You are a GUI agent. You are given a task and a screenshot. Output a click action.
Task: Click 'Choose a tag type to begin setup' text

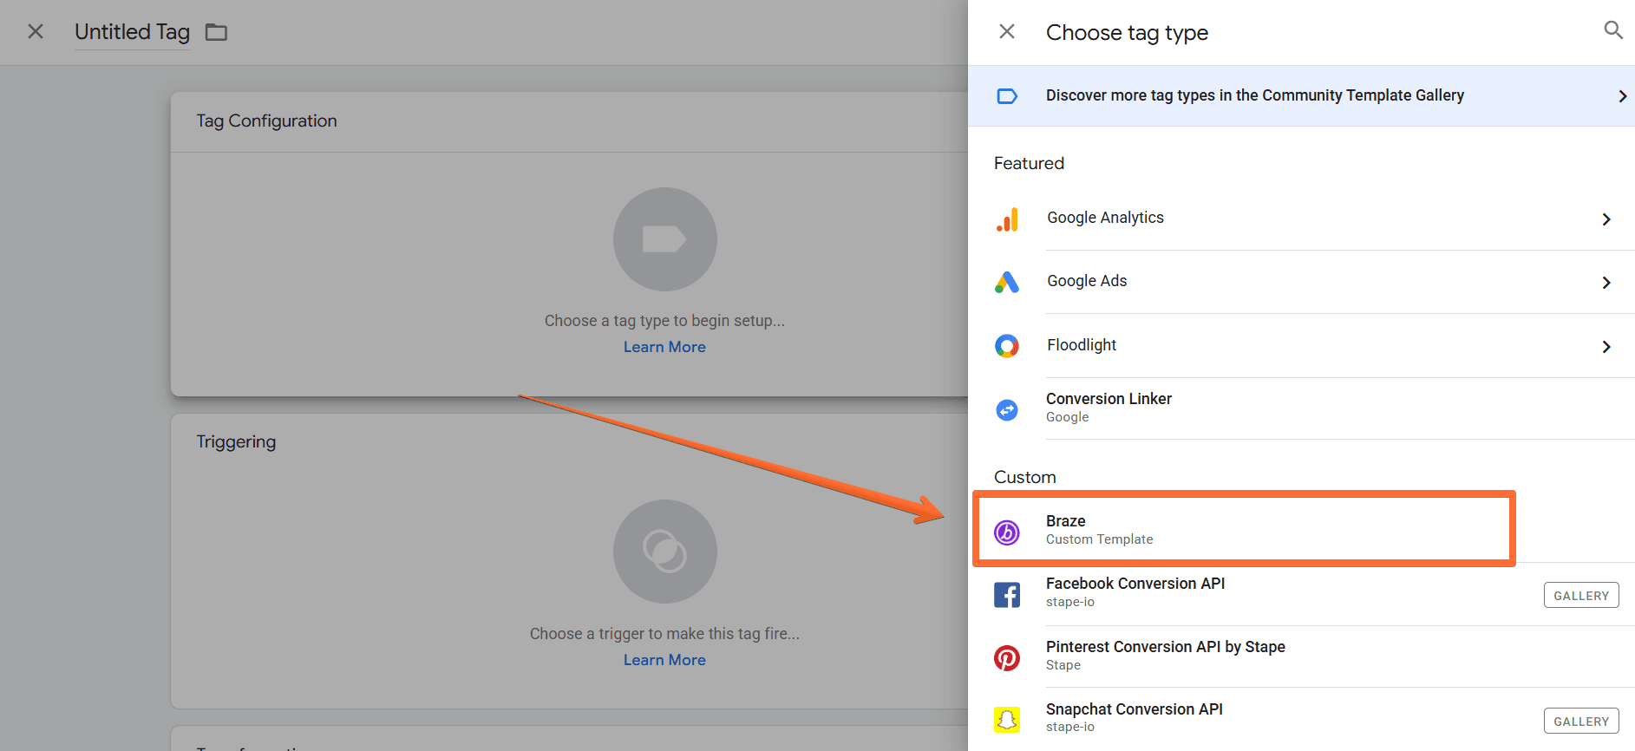click(664, 321)
